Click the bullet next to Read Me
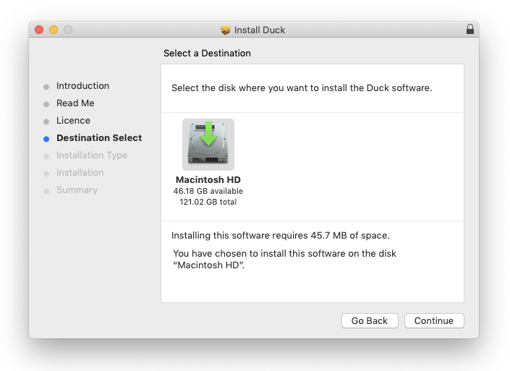This screenshot has height=371, width=510. [46, 104]
